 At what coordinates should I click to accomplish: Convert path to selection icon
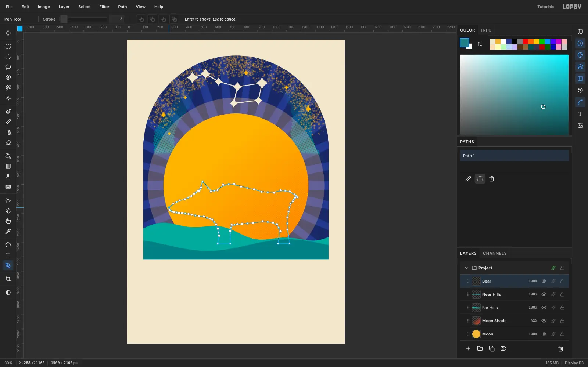click(480, 179)
